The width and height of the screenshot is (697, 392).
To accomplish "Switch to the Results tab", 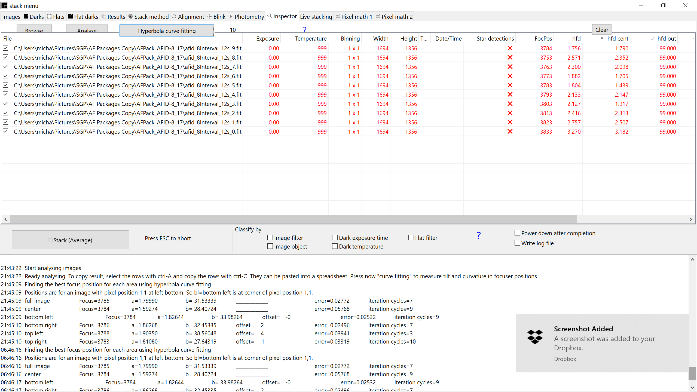I will (x=114, y=17).
